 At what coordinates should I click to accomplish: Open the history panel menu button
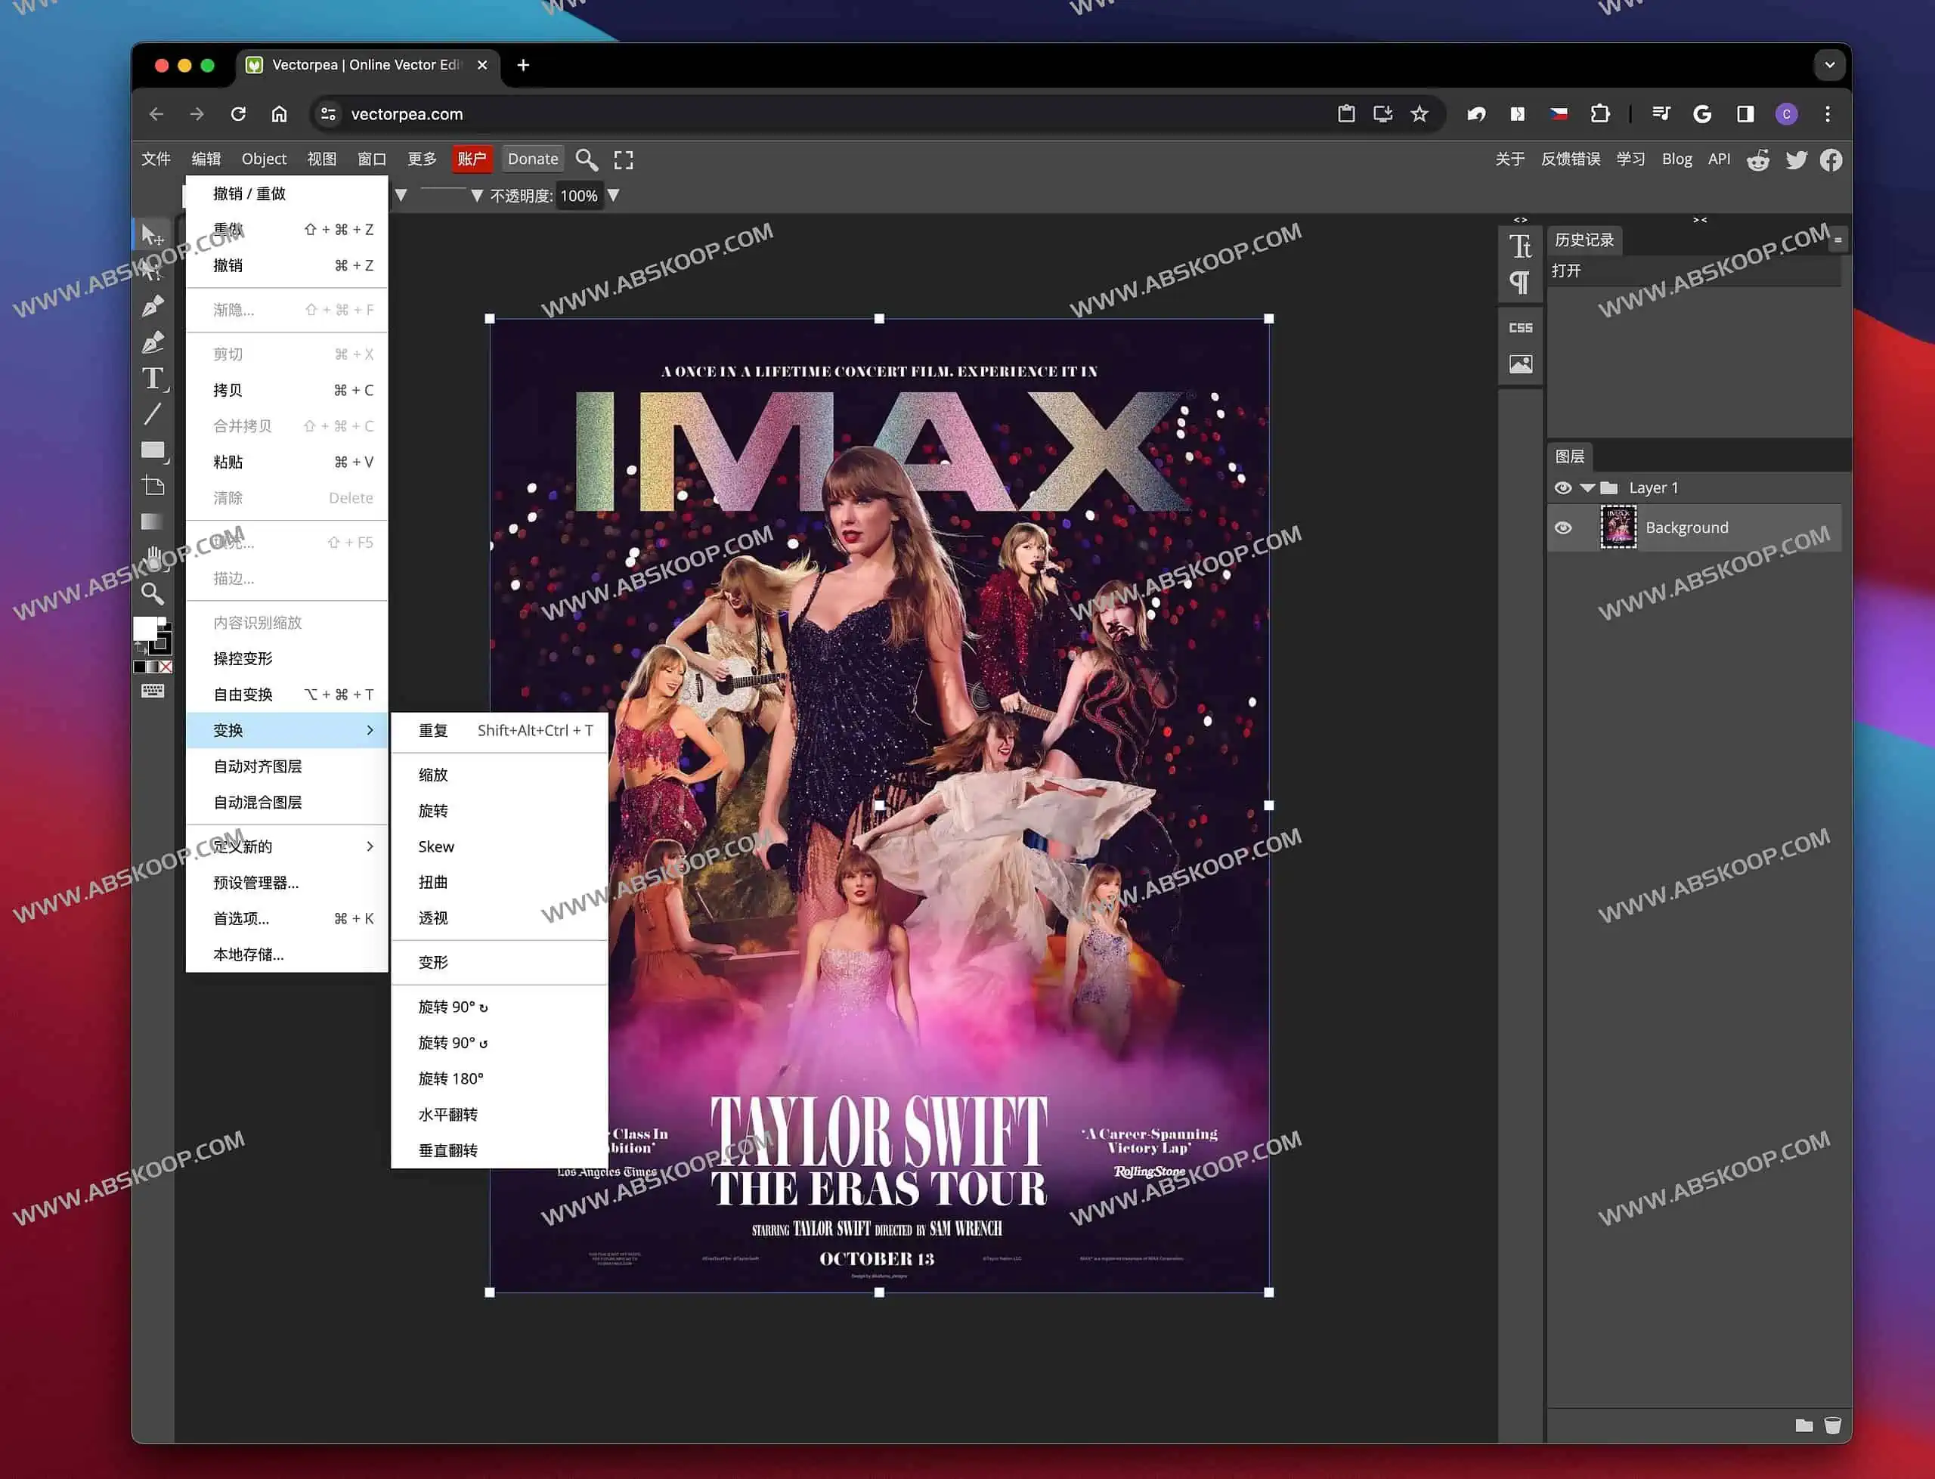coord(1838,240)
